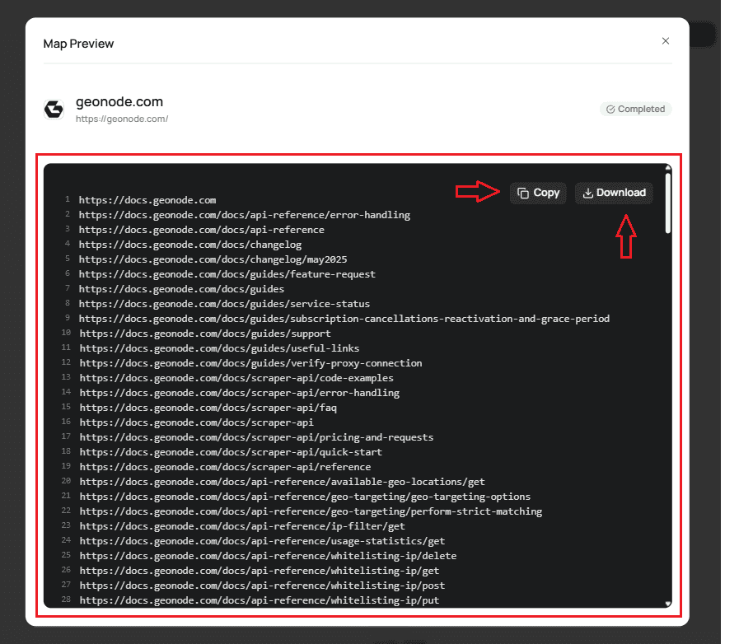Screen dimensions: 739x644
Task: Select the scraper-api/faq URL
Action: 208,408
